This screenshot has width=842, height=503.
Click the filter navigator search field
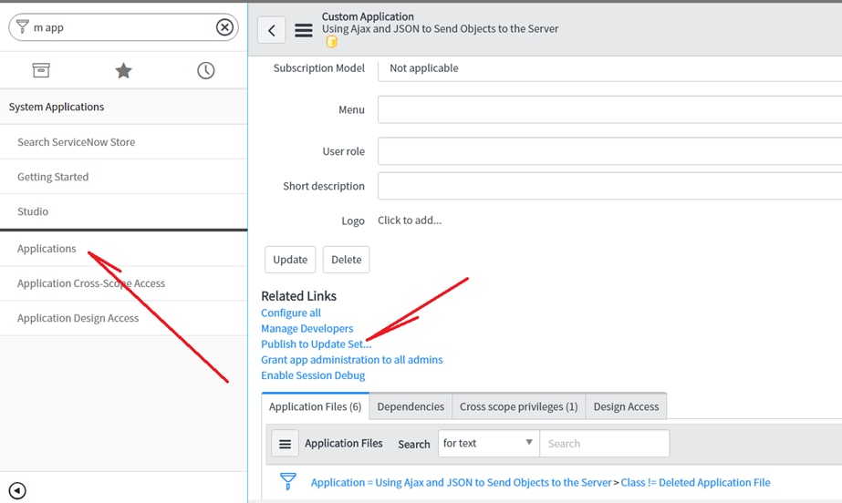pyautogui.click(x=122, y=27)
